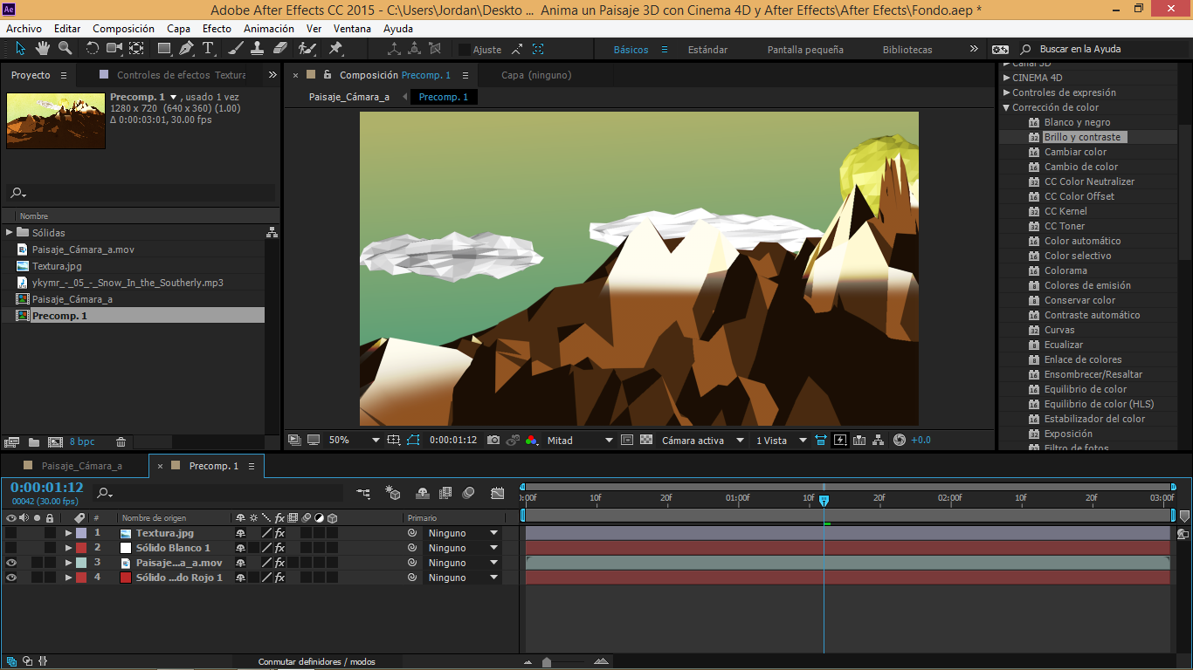Delete selected item with trash icon

[x=121, y=442]
